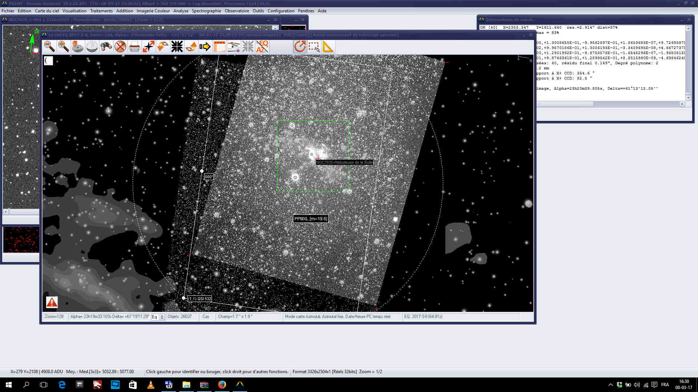Click the binoculars search icon

106,46
